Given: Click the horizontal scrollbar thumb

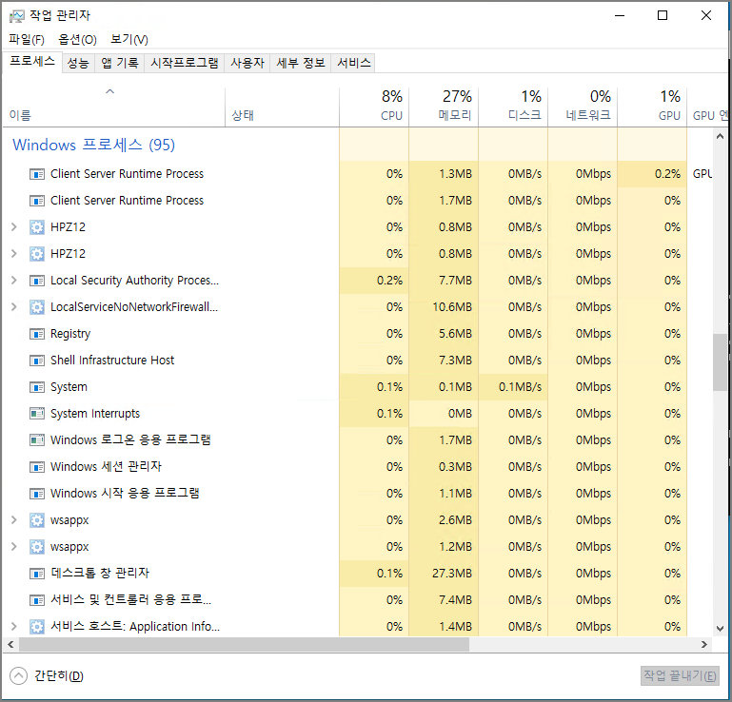Looking at the screenshot, I should pyautogui.click(x=244, y=645).
